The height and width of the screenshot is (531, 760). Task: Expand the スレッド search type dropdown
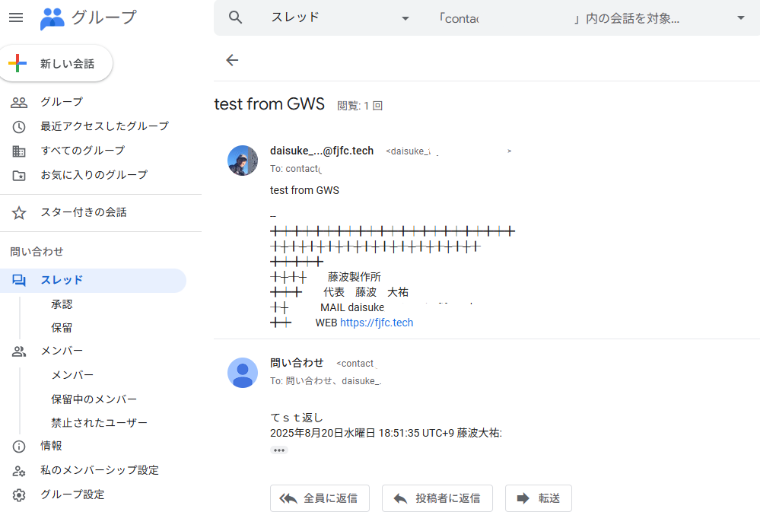(405, 18)
